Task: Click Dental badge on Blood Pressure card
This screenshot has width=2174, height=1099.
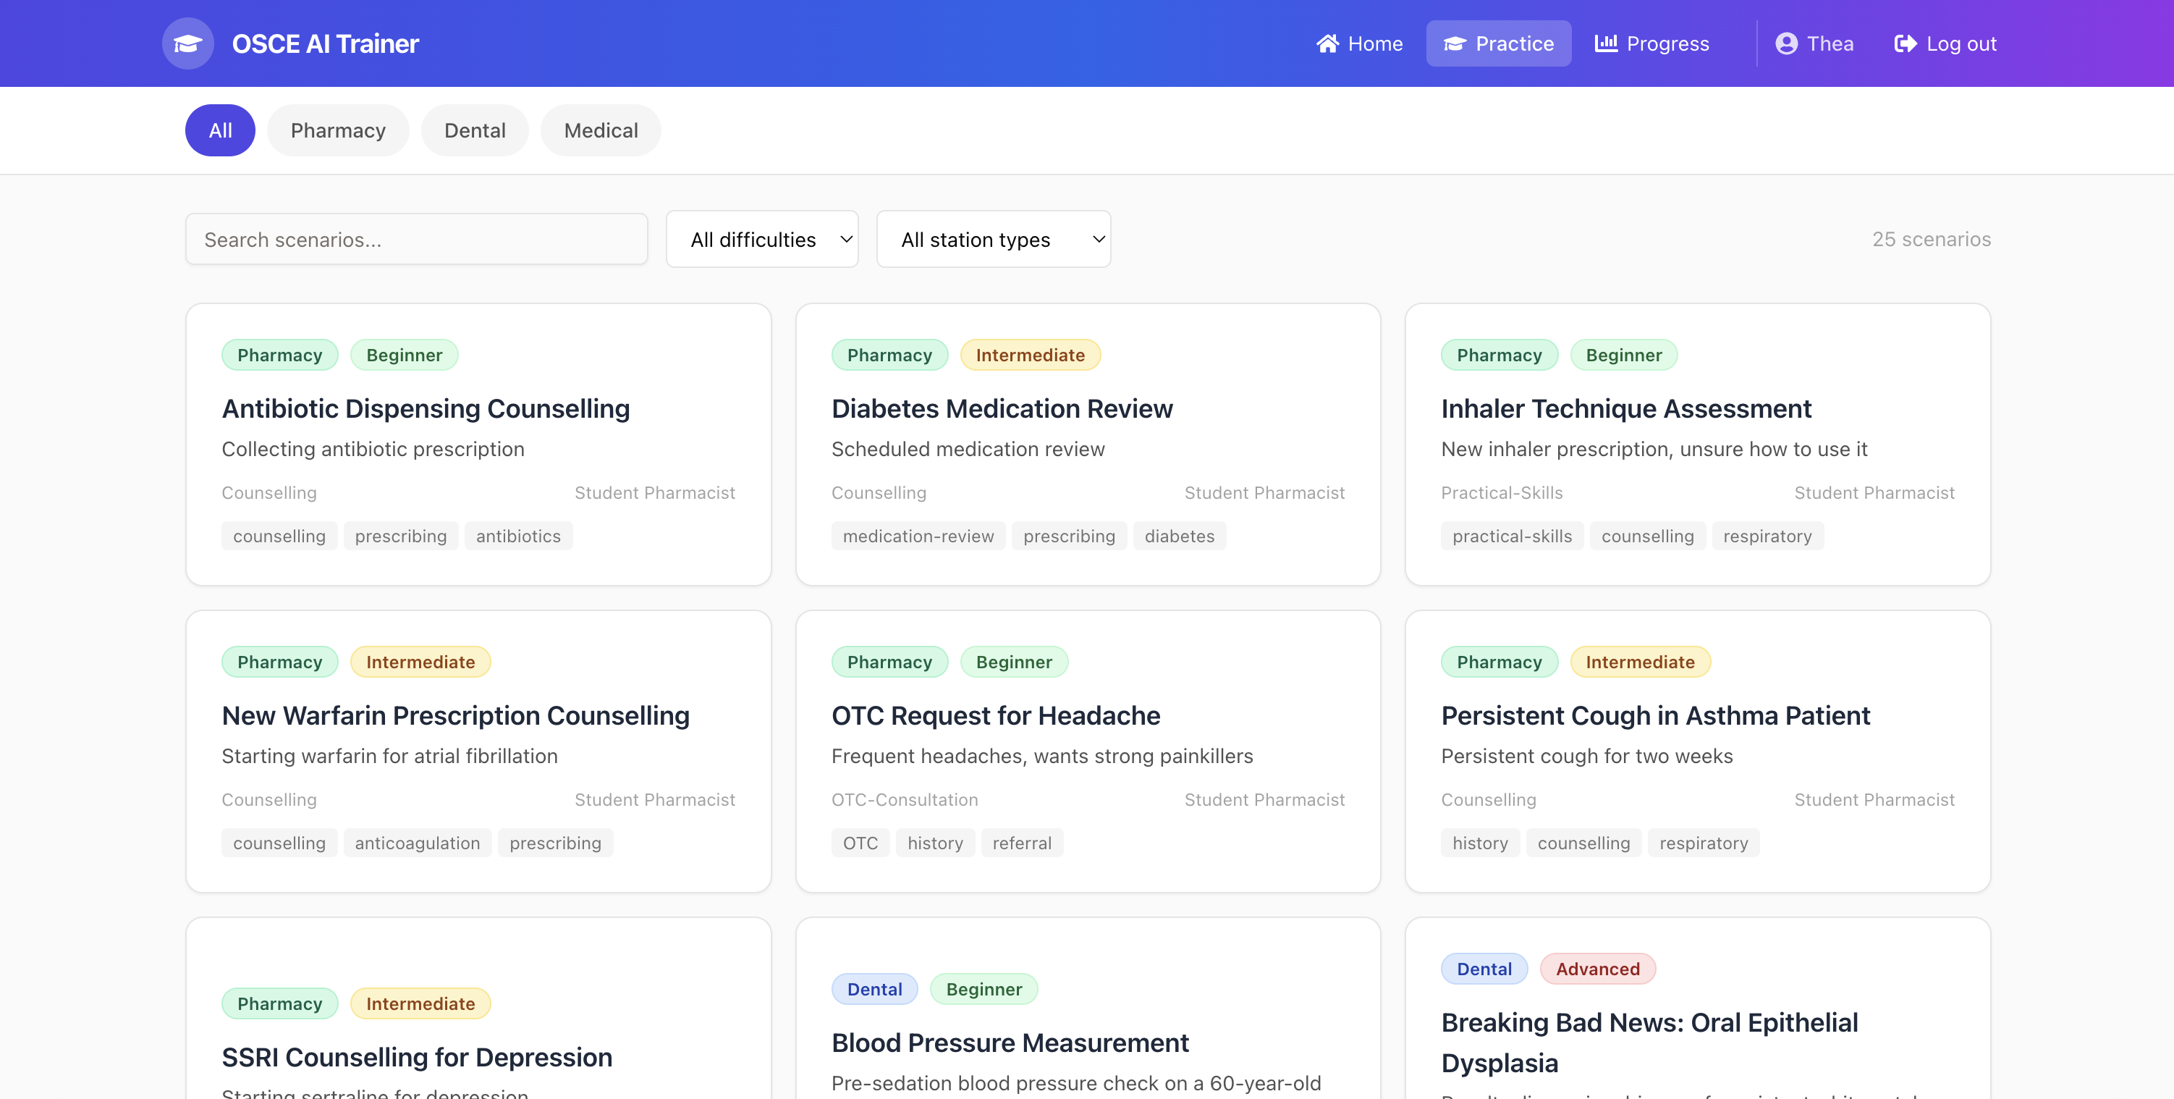Action: 874,989
